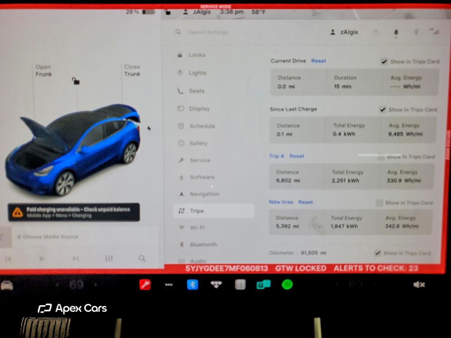Tap the passenger temperature 69 value

pyautogui.click(x=356, y=284)
